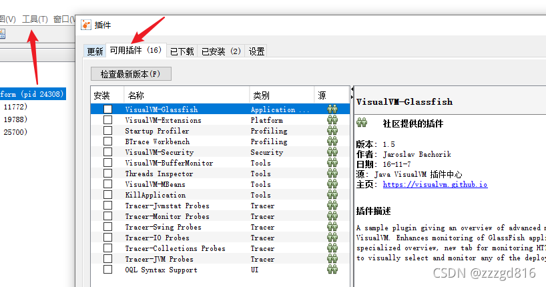This screenshot has width=546, height=287.
Task: Click the community source icon for BTrace Workbench
Action: click(332, 141)
